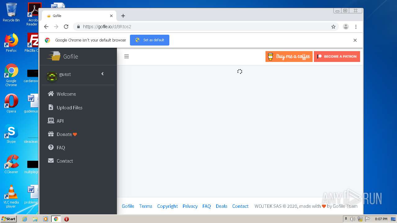Screen dimensions: 397x223
Task: Click the Buy me a coffee button
Action: pyautogui.click(x=289, y=56)
